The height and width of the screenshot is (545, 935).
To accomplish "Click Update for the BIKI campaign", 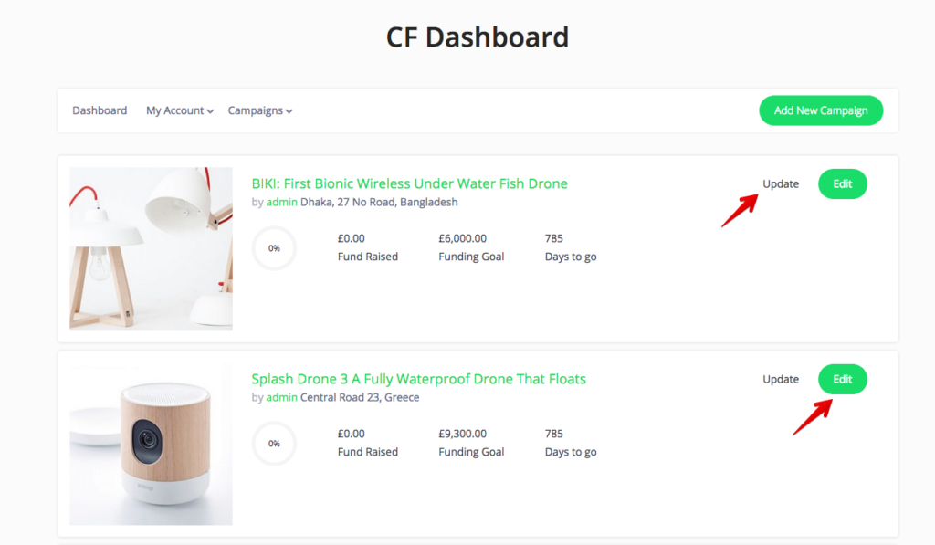I will pos(781,183).
